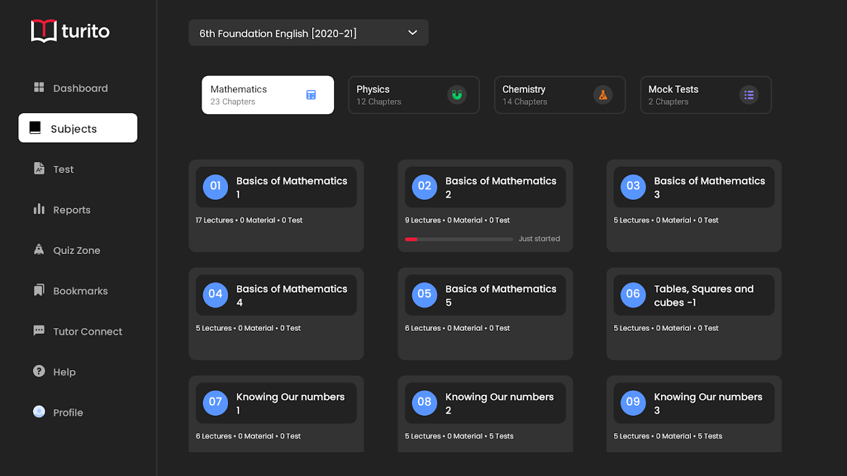
Task: Open chapter 06 Tables, Squares and cubes
Action: point(694,314)
